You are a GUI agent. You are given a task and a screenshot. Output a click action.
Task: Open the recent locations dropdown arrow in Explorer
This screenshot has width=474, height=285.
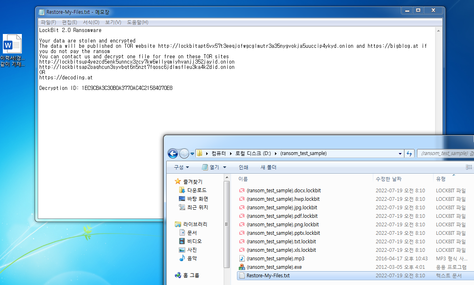(192, 154)
